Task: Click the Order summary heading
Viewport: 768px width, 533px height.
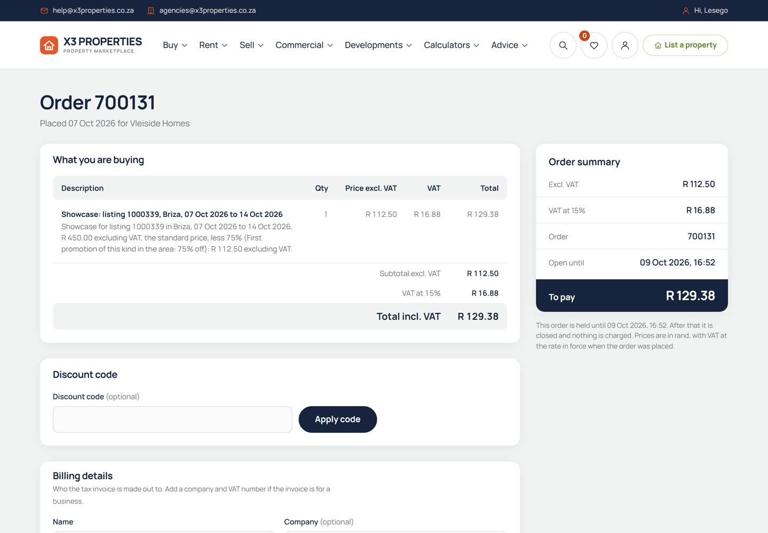Action: [x=584, y=162]
